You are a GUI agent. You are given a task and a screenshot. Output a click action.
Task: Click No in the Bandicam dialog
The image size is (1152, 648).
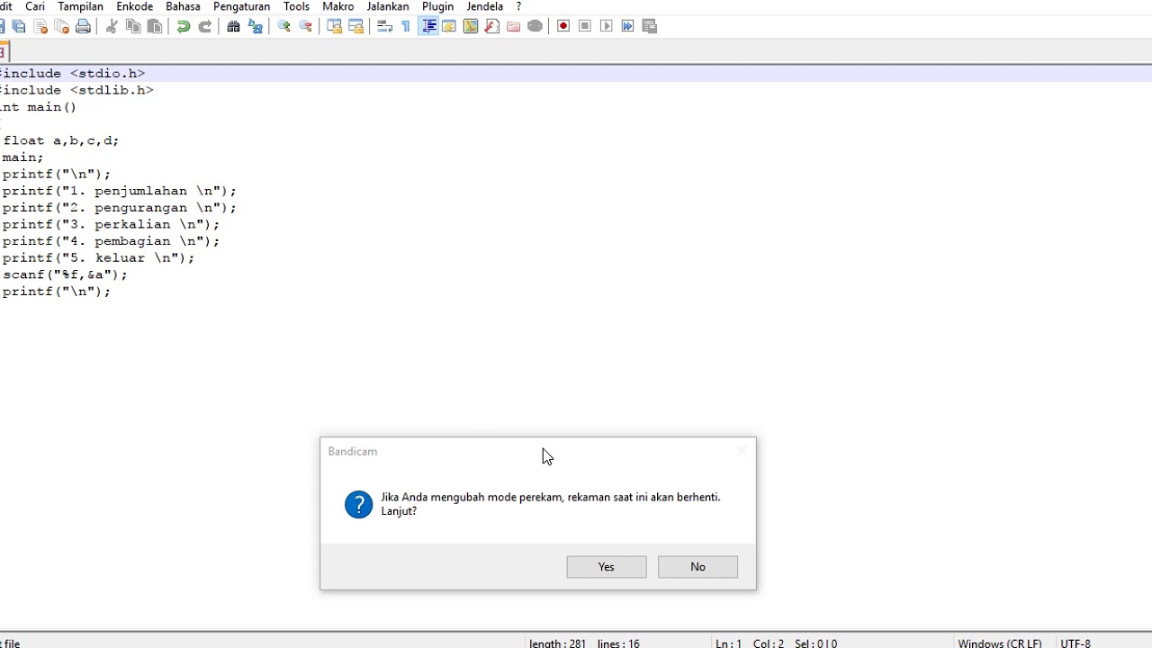coord(698,567)
